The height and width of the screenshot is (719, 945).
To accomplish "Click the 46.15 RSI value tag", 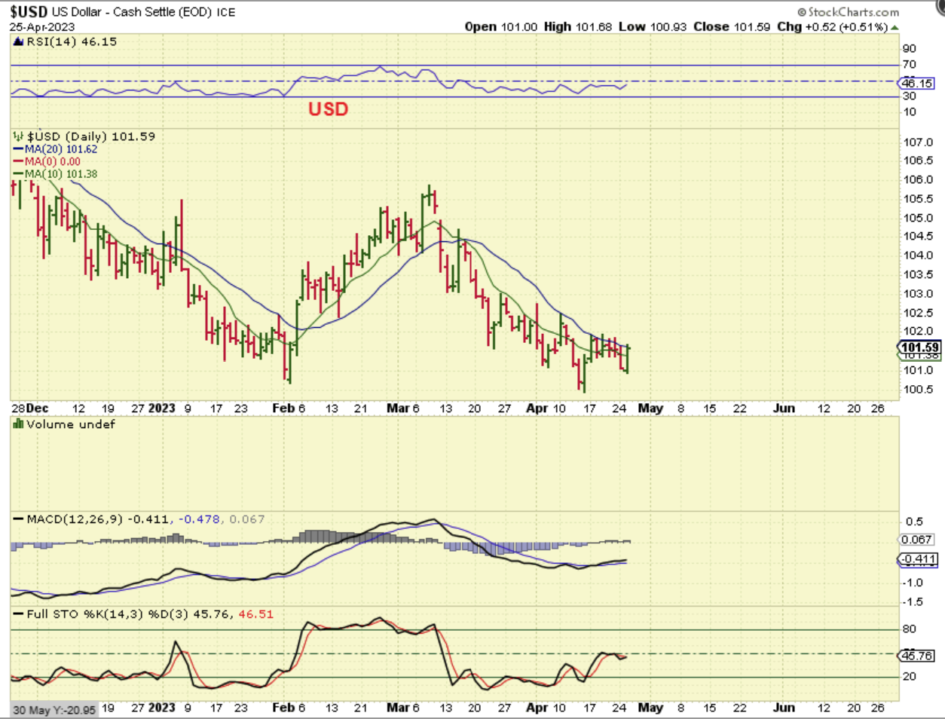I will pyautogui.click(x=916, y=84).
